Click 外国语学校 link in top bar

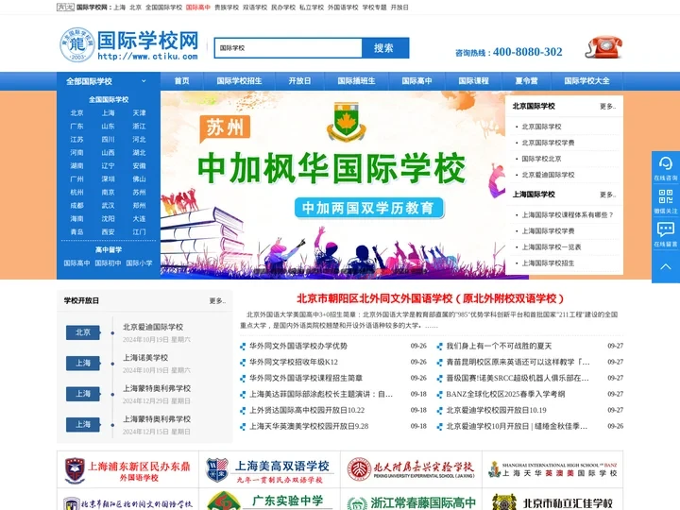coord(343,8)
